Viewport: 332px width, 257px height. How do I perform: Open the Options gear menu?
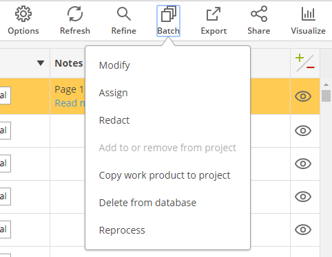coord(23,21)
